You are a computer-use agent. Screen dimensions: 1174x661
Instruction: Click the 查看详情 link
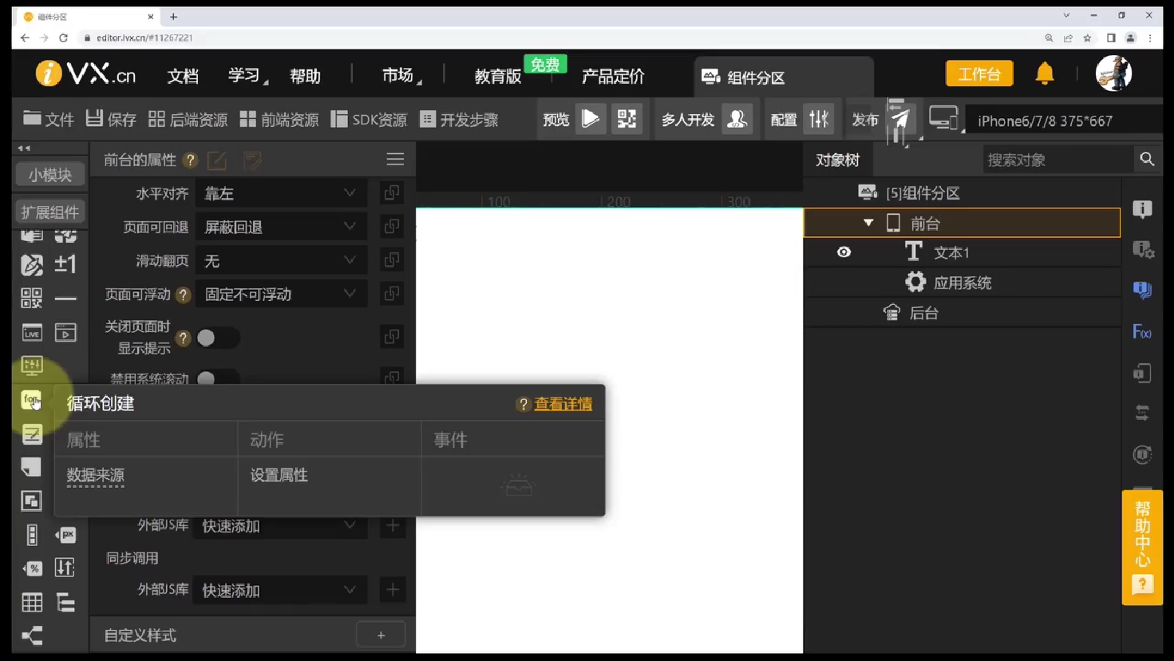563,404
